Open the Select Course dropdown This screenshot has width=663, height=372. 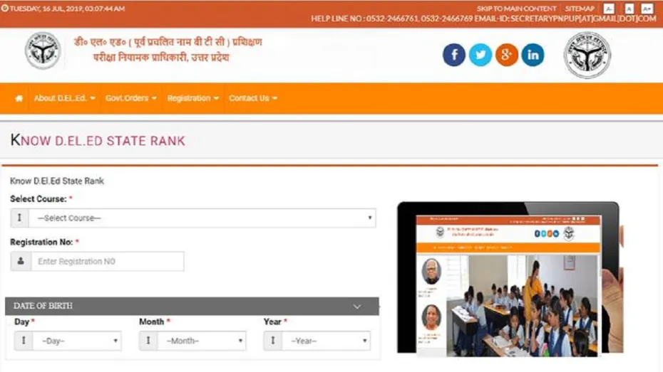pyautogui.click(x=202, y=218)
